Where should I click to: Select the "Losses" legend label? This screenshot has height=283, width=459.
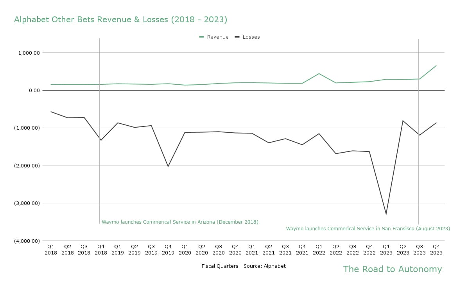(251, 37)
